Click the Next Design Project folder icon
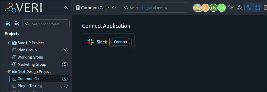Screen dimensions: 267x92 (15, 72)
